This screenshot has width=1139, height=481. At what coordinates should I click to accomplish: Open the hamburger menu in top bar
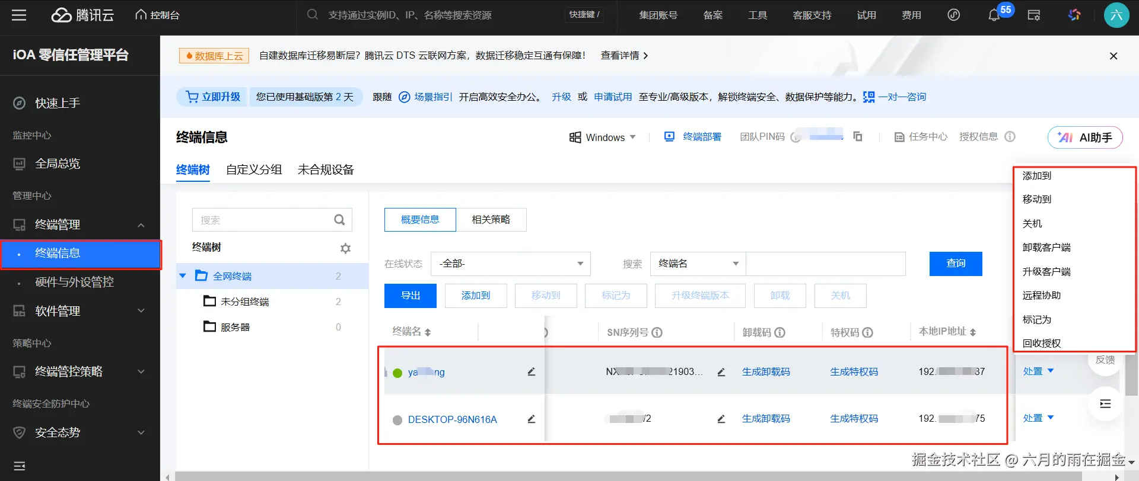[x=19, y=15]
